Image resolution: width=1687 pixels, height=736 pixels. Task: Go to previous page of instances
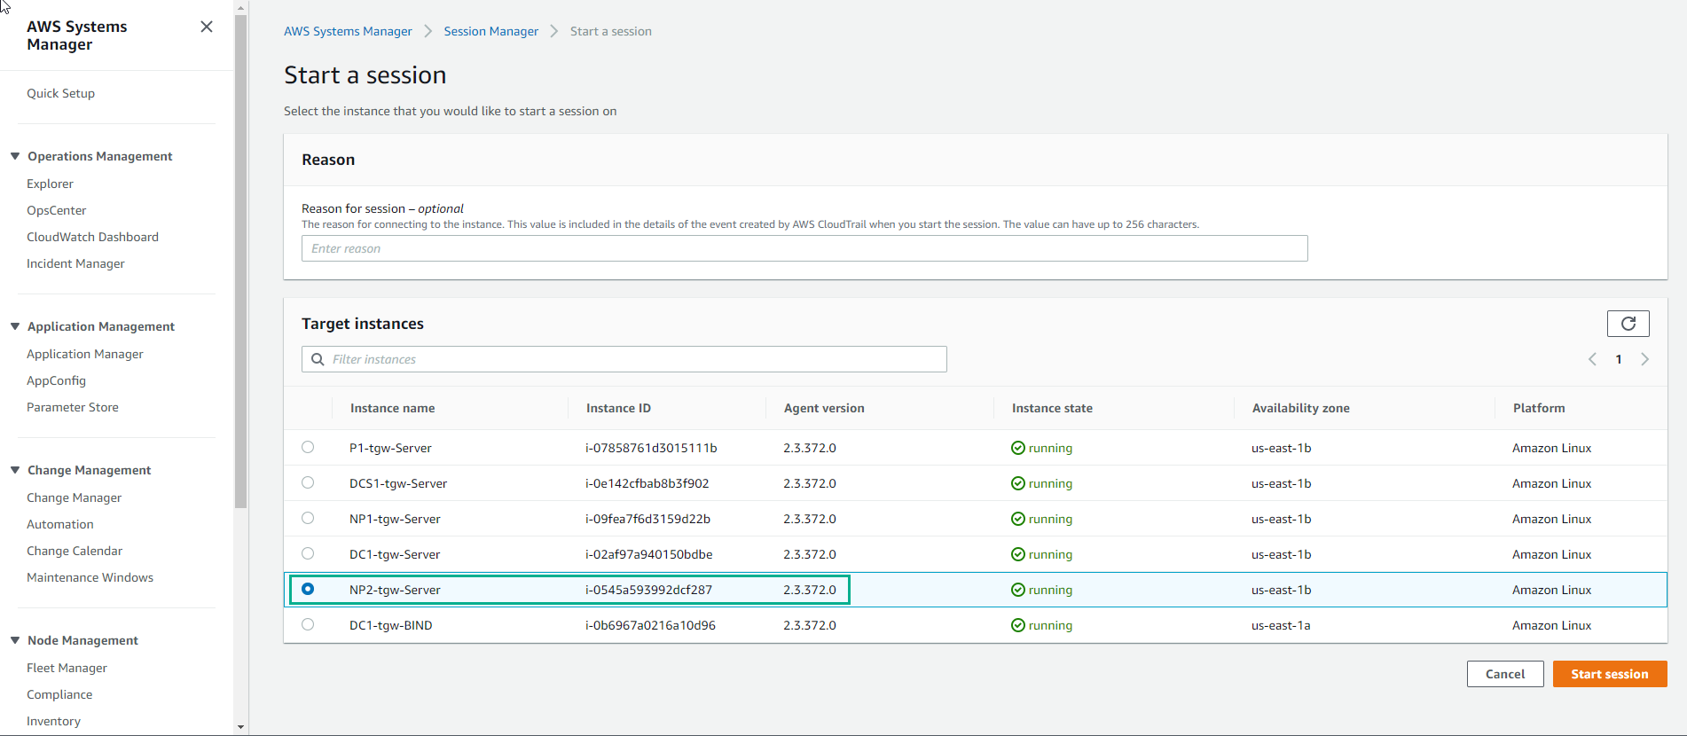tap(1592, 359)
